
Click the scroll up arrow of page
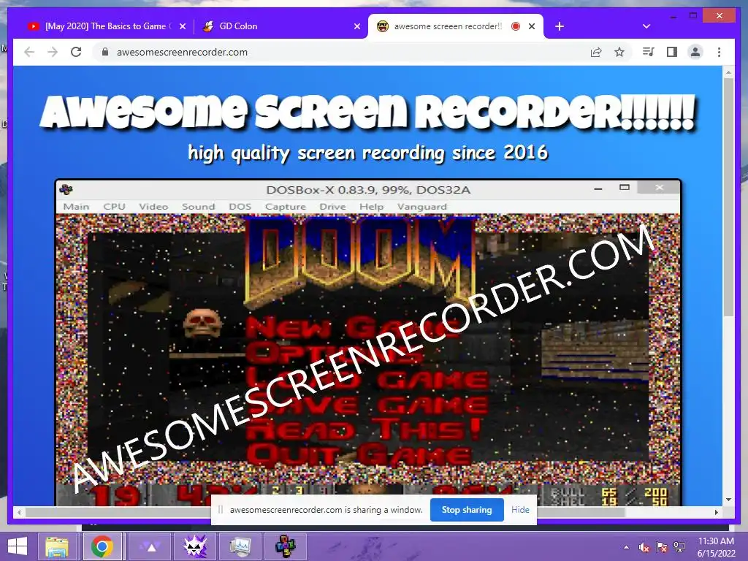[x=728, y=72]
